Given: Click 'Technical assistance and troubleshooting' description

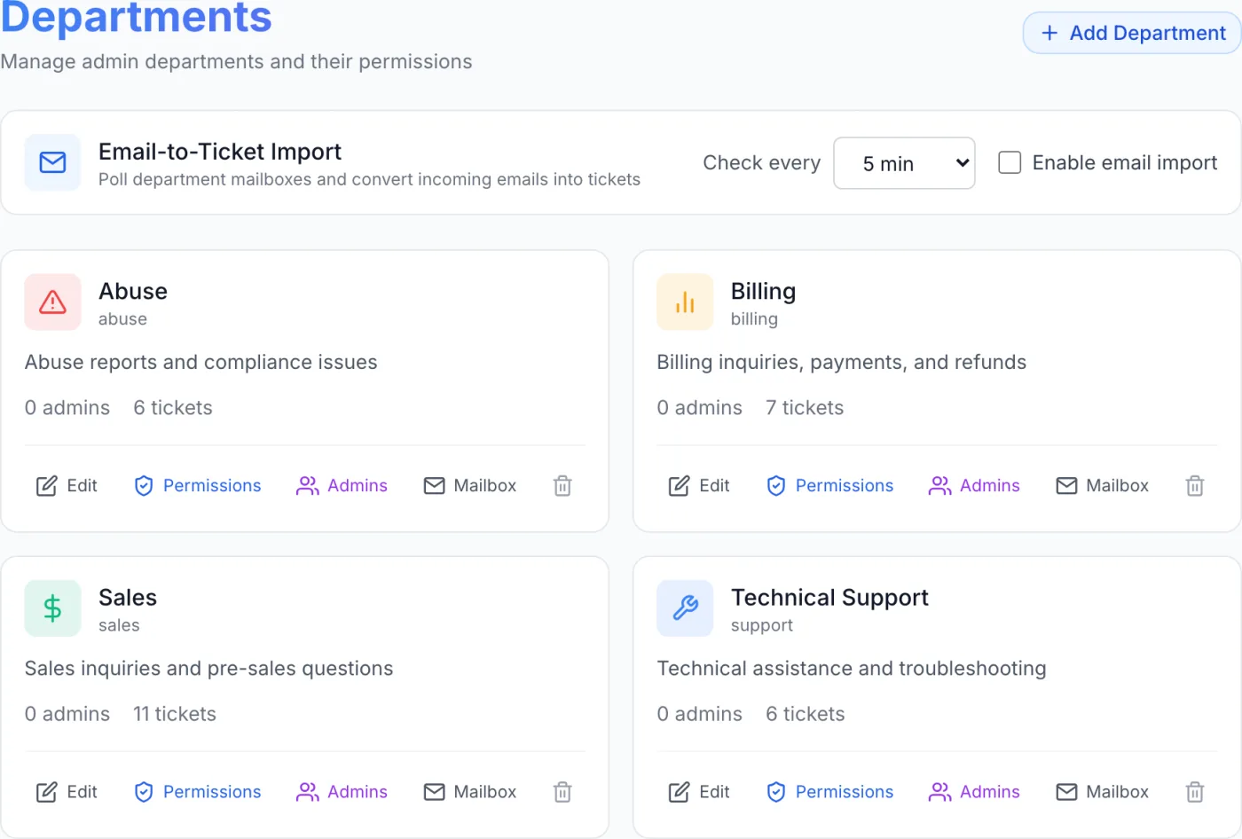Looking at the screenshot, I should tap(852, 669).
